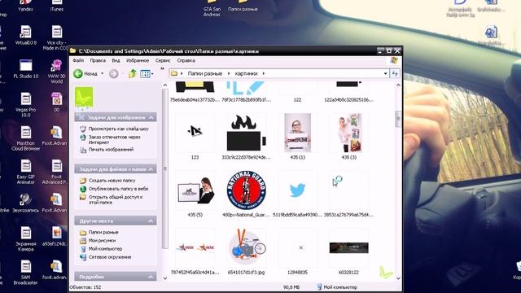Open the address bar dropdown arrow
This screenshot has width=521, height=293.
click(385, 73)
